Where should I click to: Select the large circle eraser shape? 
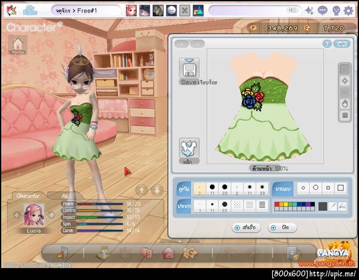[315, 188]
